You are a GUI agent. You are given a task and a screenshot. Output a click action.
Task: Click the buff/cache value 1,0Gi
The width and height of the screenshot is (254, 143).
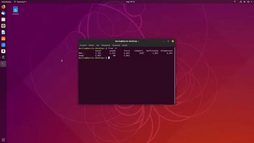tap(155, 53)
